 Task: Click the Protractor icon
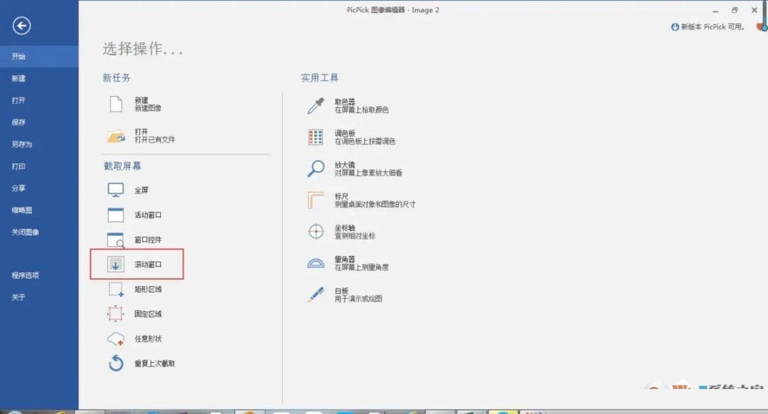pyautogui.click(x=316, y=263)
